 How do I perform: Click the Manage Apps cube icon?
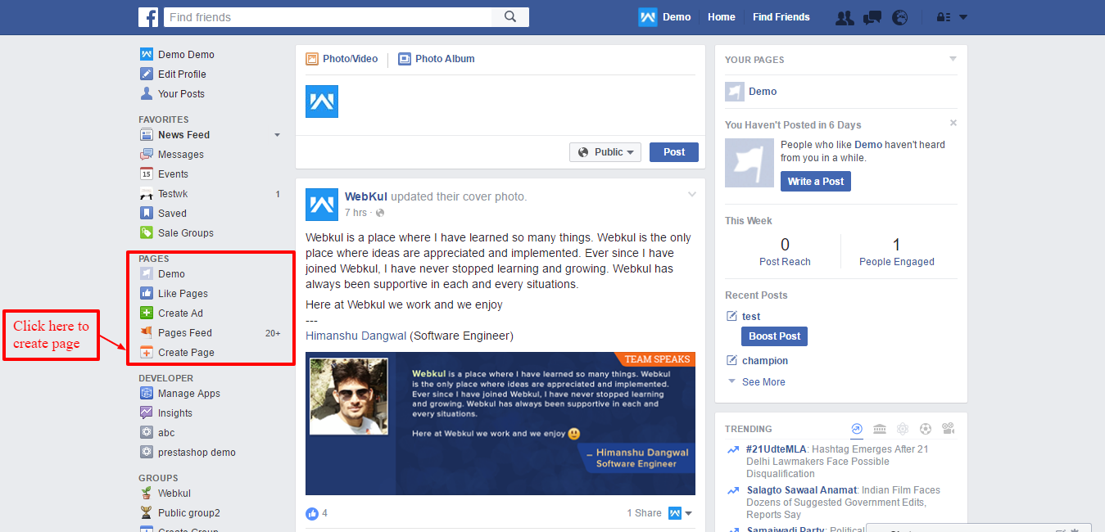pos(147,394)
